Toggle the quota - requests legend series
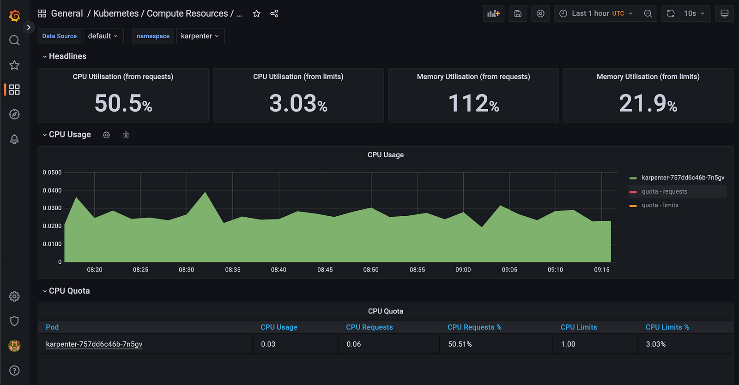739x385 pixels. click(664, 191)
